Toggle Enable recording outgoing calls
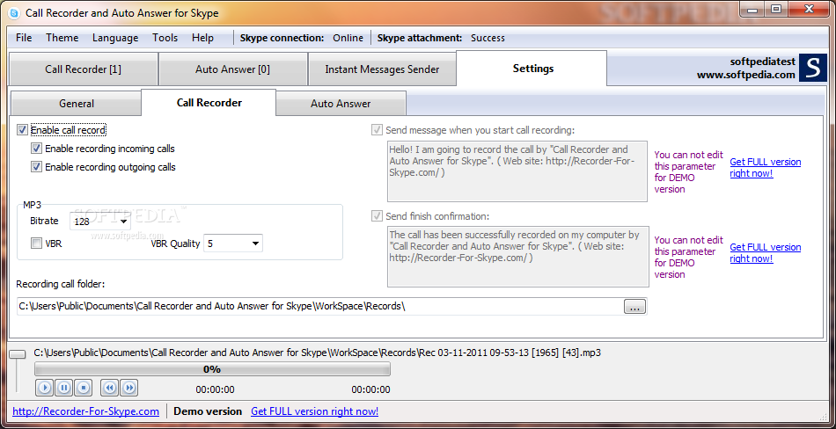The image size is (836, 429). point(36,167)
